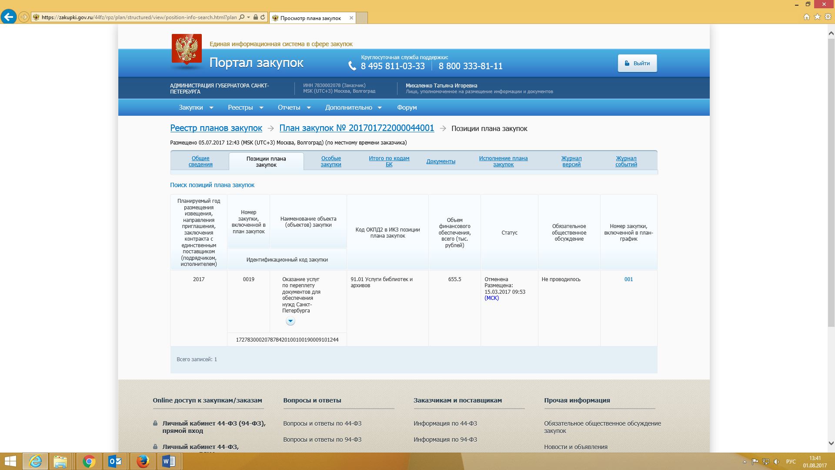Screen dimensions: 835x470
Task: Open the Windows Start button
Action: pos(10,461)
